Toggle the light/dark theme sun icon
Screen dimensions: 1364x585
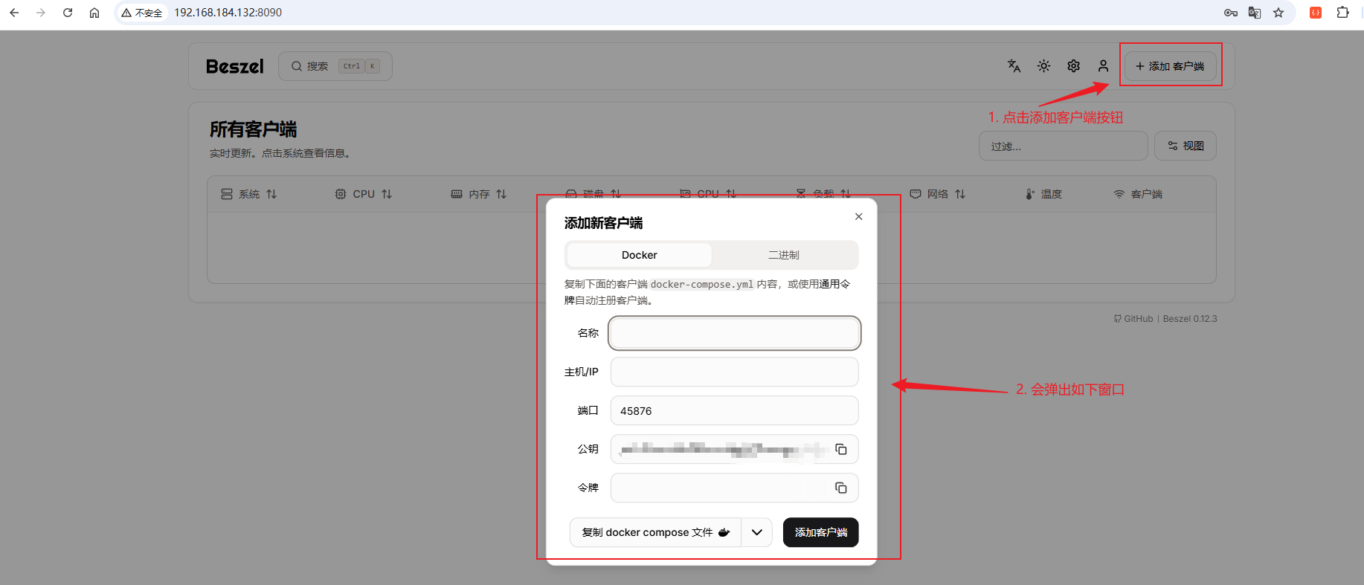[1044, 66]
